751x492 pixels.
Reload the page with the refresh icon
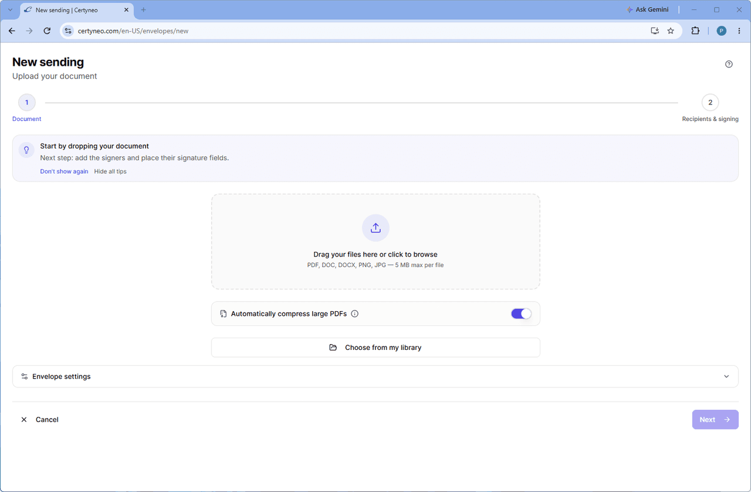(47, 31)
